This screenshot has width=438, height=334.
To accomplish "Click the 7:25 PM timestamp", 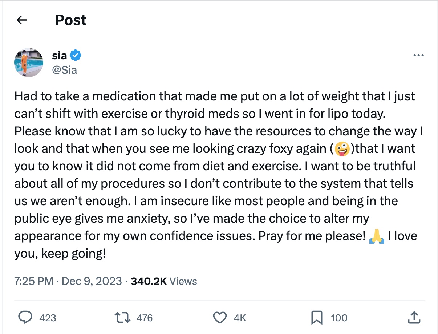I will [x=33, y=281].
